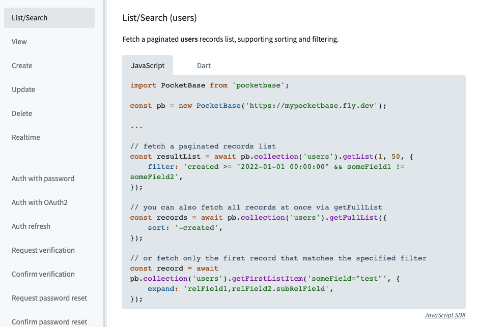Click the 'fetch only the first record' comment
The width and height of the screenshot is (478, 327).
click(278, 258)
